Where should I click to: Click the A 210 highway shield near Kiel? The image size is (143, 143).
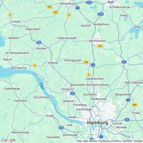[x=89, y=3]
